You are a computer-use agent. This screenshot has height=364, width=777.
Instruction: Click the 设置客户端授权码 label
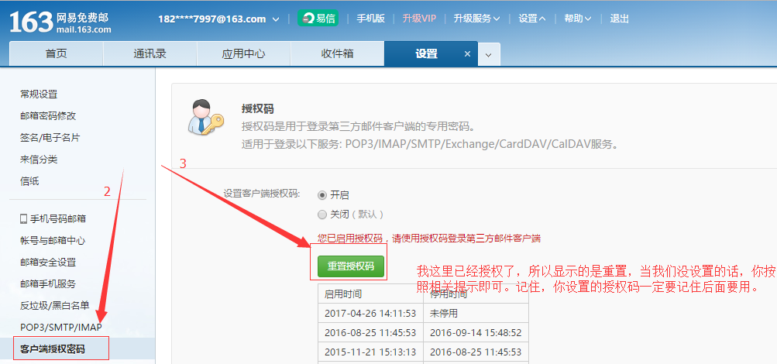point(262,193)
